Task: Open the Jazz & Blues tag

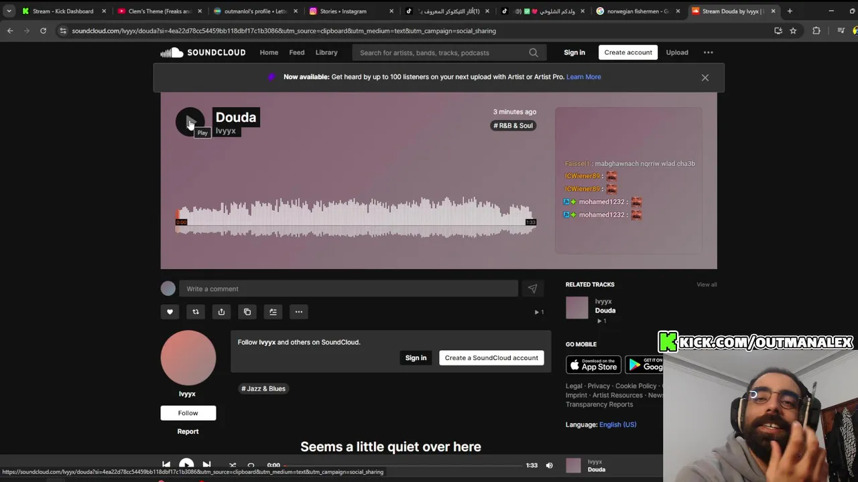Action: 263,388
